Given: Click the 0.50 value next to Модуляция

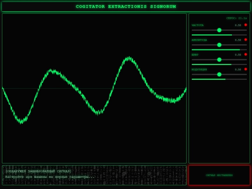Looking at the screenshot, I should (238, 70).
